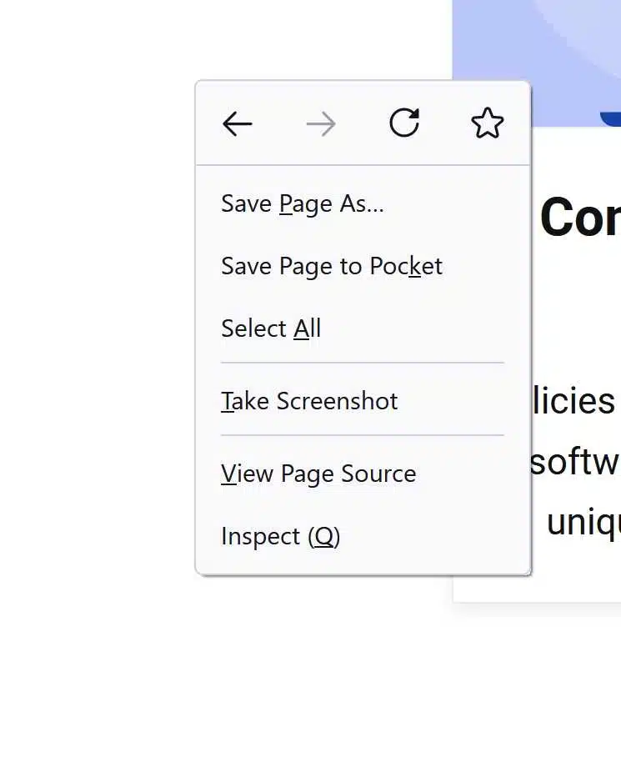Click "Select All" in the context menu

[x=270, y=328]
